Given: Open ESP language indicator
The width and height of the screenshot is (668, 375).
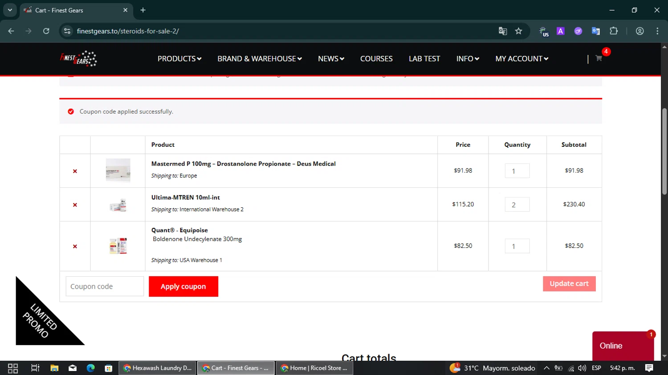Looking at the screenshot, I should 596,368.
